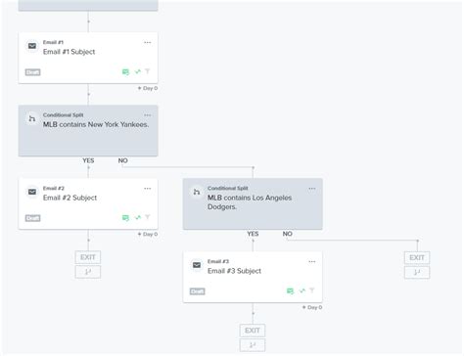
Task: Click the green smart sending icon on Email #1
Action: pyautogui.click(x=125, y=71)
